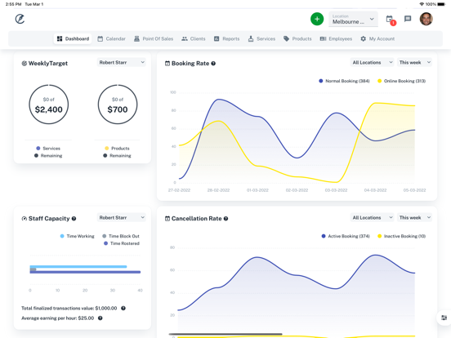
Task: Select the Dashboard tab
Action: [73, 39]
